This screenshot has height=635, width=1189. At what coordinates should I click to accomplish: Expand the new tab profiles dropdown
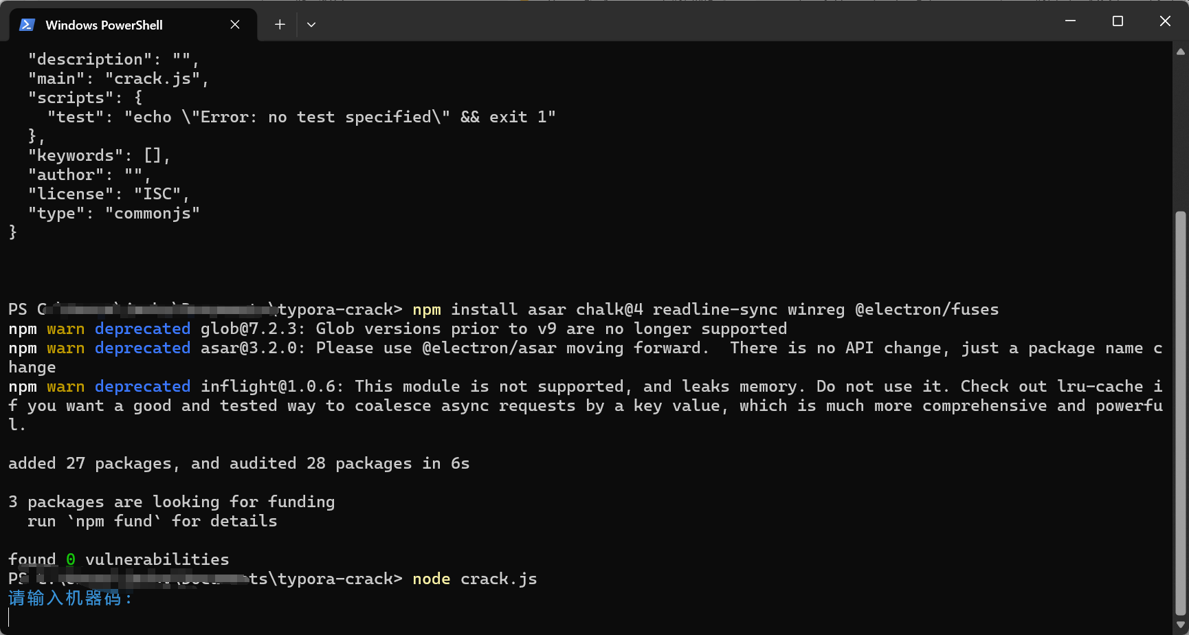click(x=311, y=25)
